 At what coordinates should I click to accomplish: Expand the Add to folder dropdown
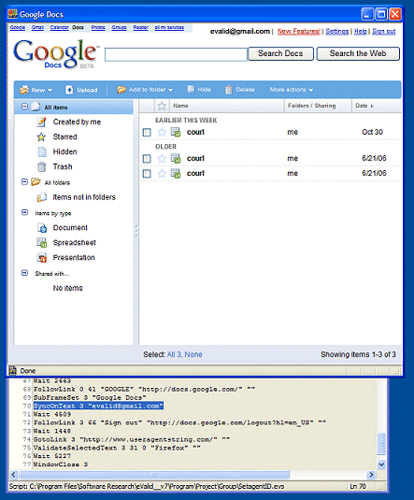145,90
